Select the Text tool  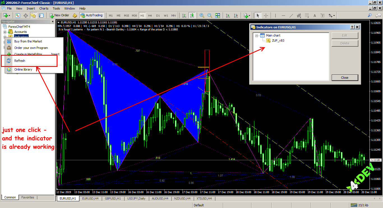tap(315, 15)
